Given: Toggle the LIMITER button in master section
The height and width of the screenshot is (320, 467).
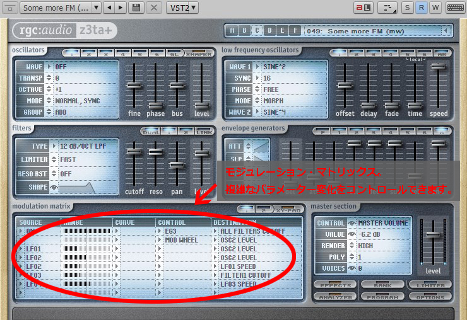Looking at the screenshot, I should pos(430,285).
